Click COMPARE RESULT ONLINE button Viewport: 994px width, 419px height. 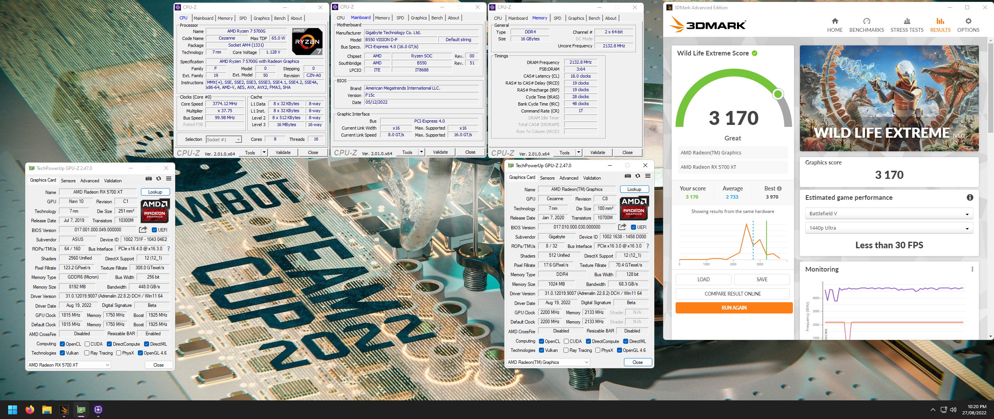[733, 294]
